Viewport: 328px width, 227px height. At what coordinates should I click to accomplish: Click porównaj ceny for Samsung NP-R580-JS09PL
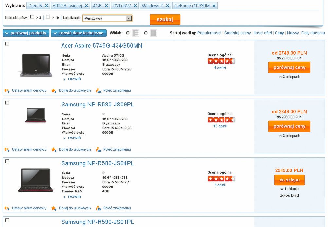289,126
